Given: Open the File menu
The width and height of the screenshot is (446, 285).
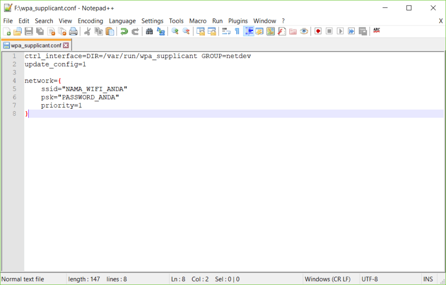Looking at the screenshot, I should 8,21.
